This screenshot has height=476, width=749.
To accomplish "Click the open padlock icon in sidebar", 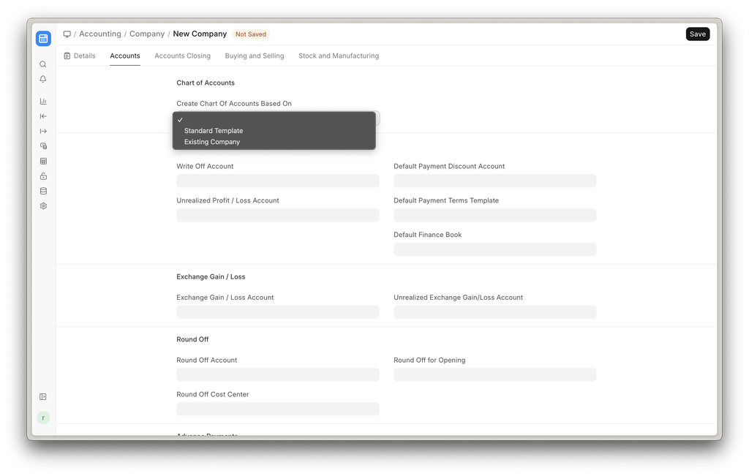I will 43,176.
